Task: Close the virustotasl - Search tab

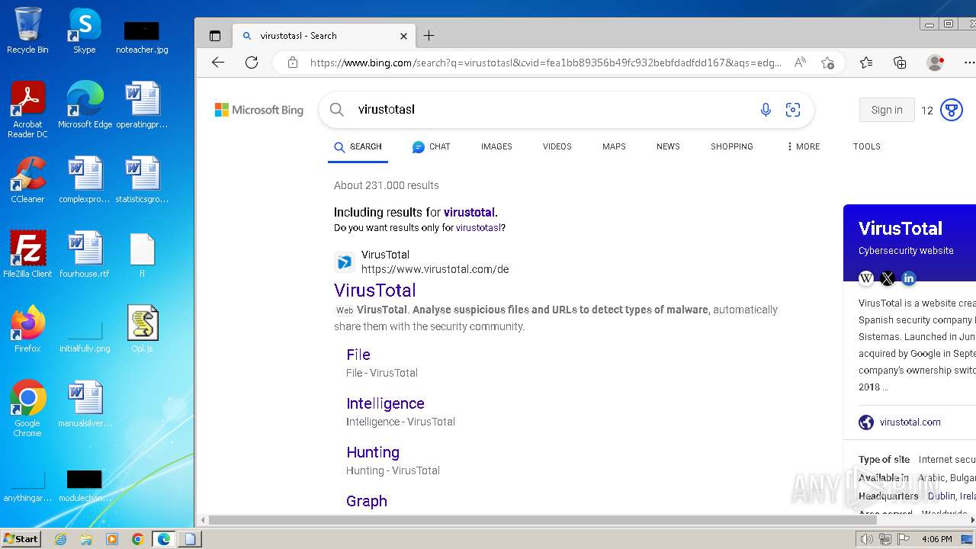Action: 403,36
